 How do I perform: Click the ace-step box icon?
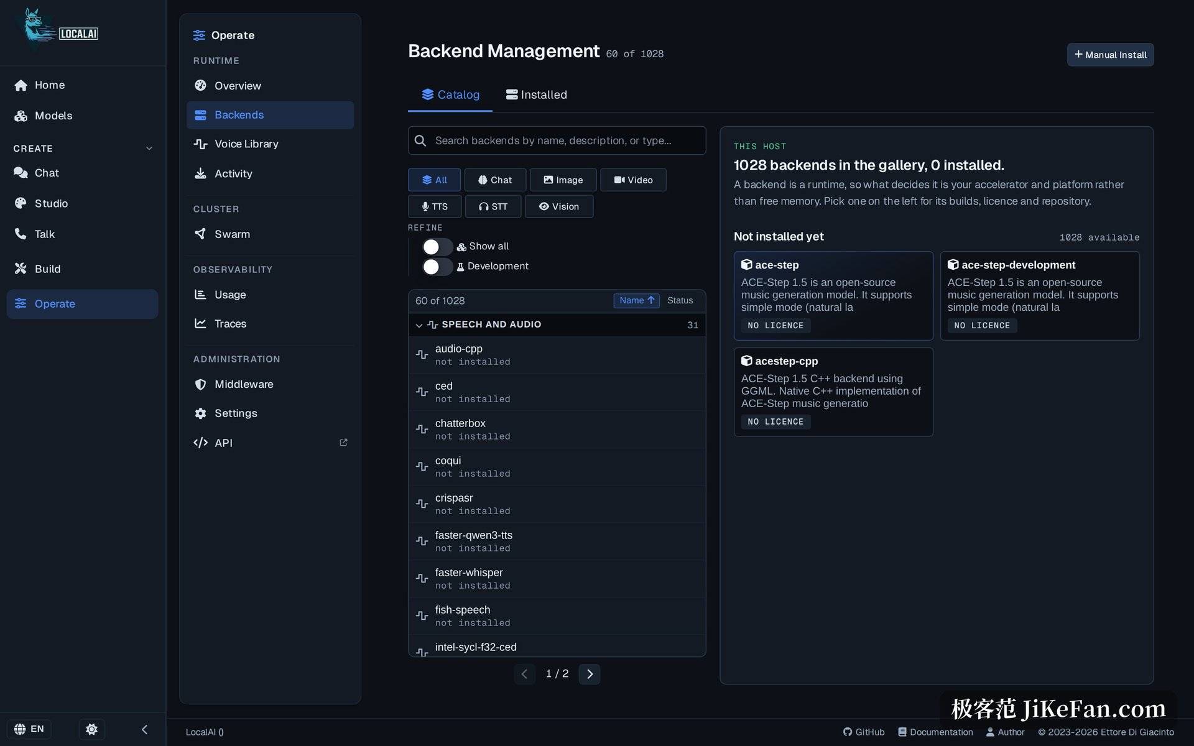(x=747, y=265)
